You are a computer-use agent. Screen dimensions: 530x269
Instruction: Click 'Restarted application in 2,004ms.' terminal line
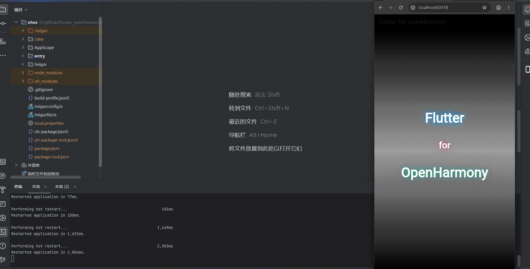pos(48,252)
